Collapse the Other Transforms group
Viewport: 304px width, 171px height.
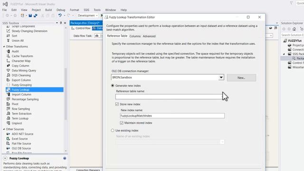click(4, 47)
